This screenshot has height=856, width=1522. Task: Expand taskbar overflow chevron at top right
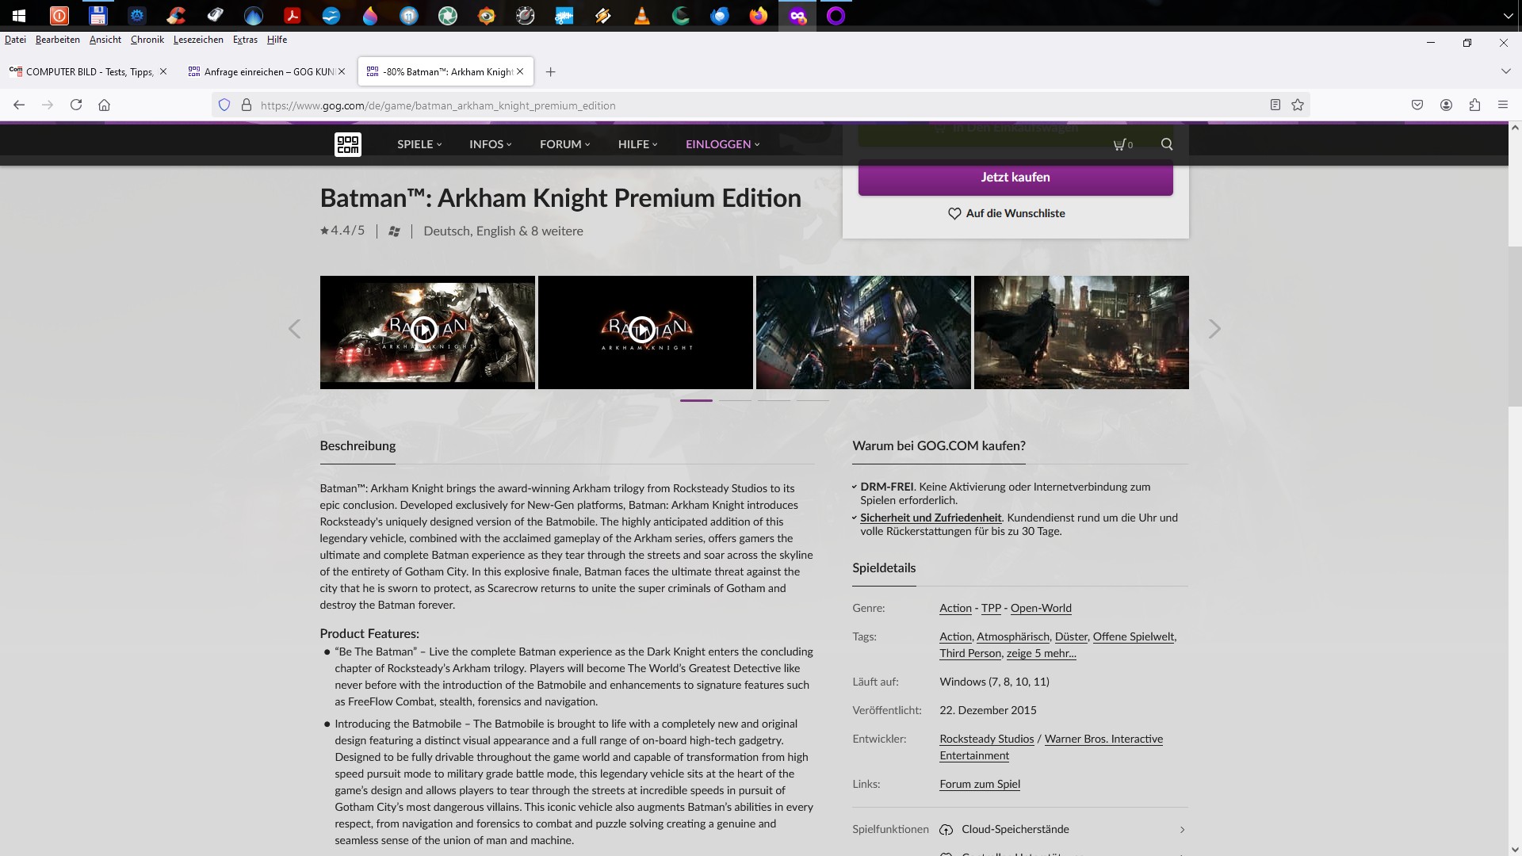[x=1508, y=15]
